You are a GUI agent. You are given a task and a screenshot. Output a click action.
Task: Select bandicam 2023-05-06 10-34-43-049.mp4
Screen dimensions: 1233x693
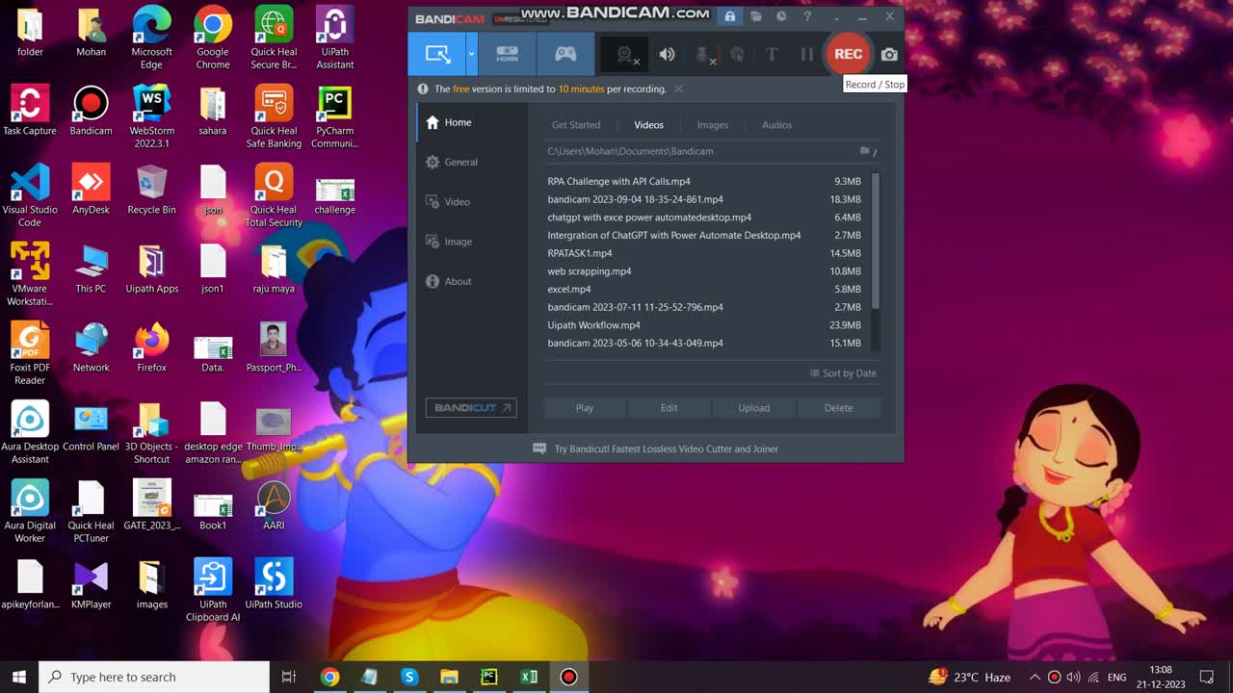point(705,343)
